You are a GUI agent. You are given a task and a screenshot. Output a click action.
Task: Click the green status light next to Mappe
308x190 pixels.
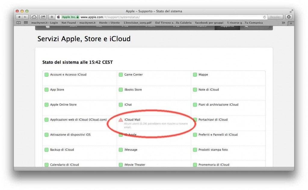pyautogui.click(x=195, y=75)
